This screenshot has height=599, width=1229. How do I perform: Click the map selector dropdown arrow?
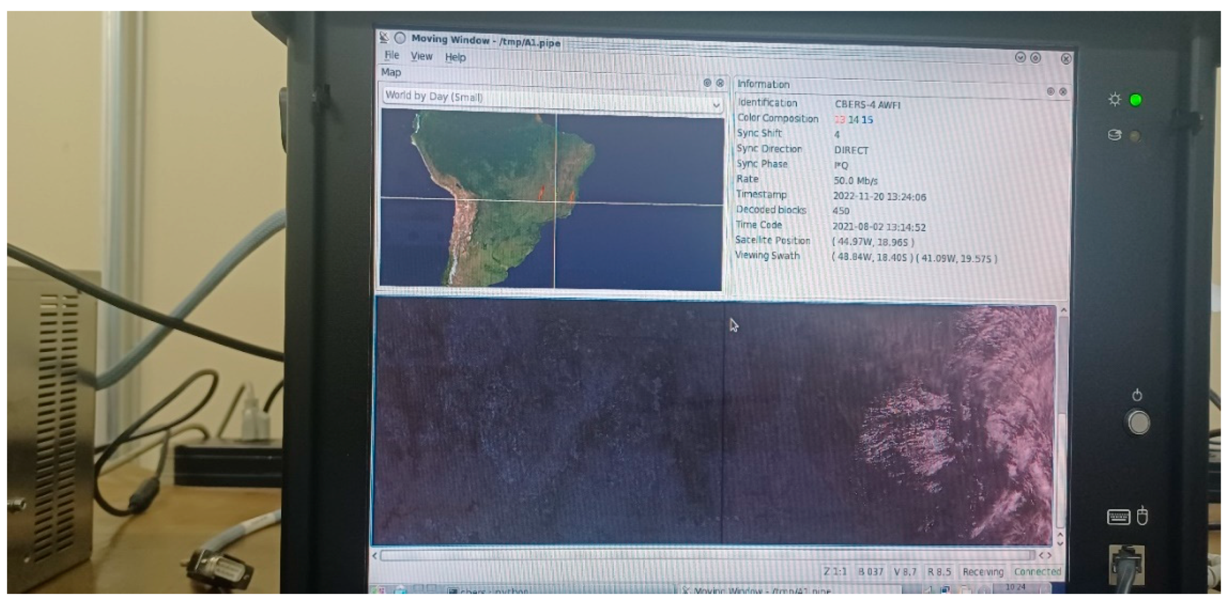pos(716,105)
